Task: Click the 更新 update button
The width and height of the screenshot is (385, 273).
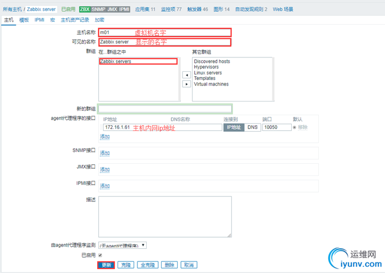Action: point(106,265)
